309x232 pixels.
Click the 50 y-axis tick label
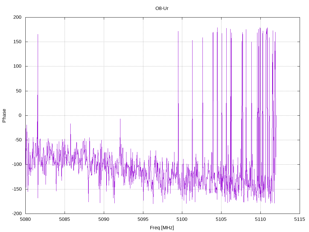[x=19, y=91]
